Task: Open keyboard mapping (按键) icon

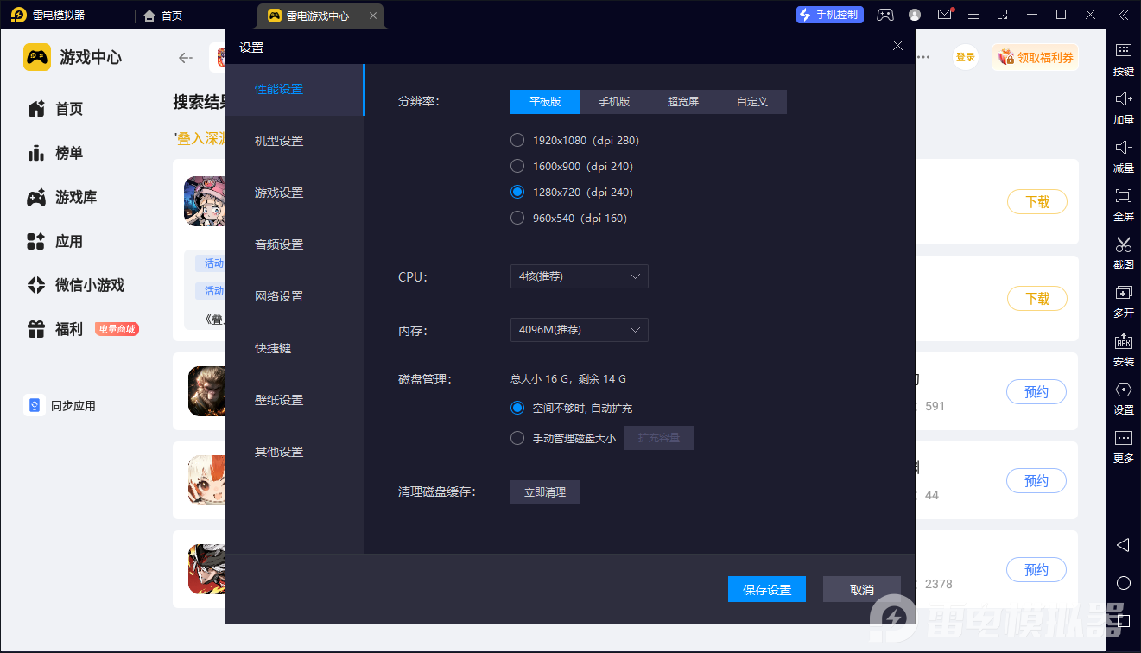Action: pyautogui.click(x=1123, y=51)
